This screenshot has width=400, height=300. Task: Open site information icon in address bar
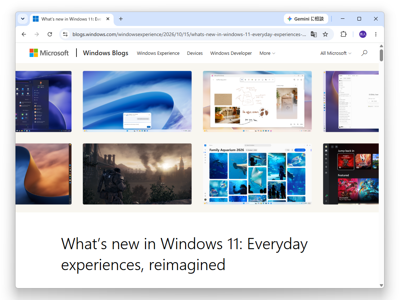[x=65, y=34]
